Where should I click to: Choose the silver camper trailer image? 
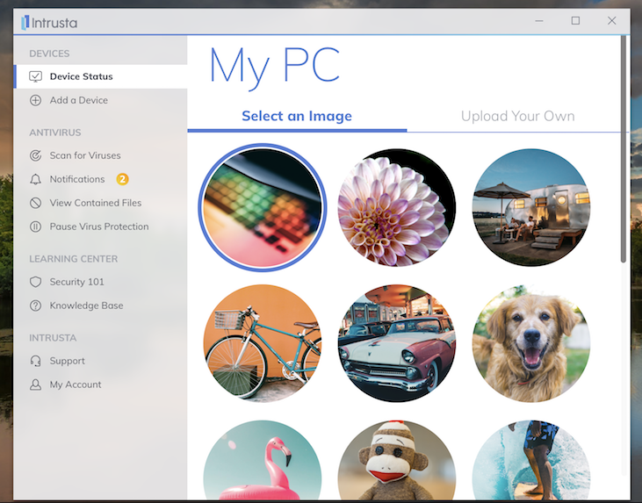pos(531,207)
